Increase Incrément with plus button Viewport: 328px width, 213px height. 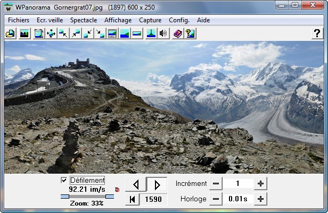(x=260, y=184)
